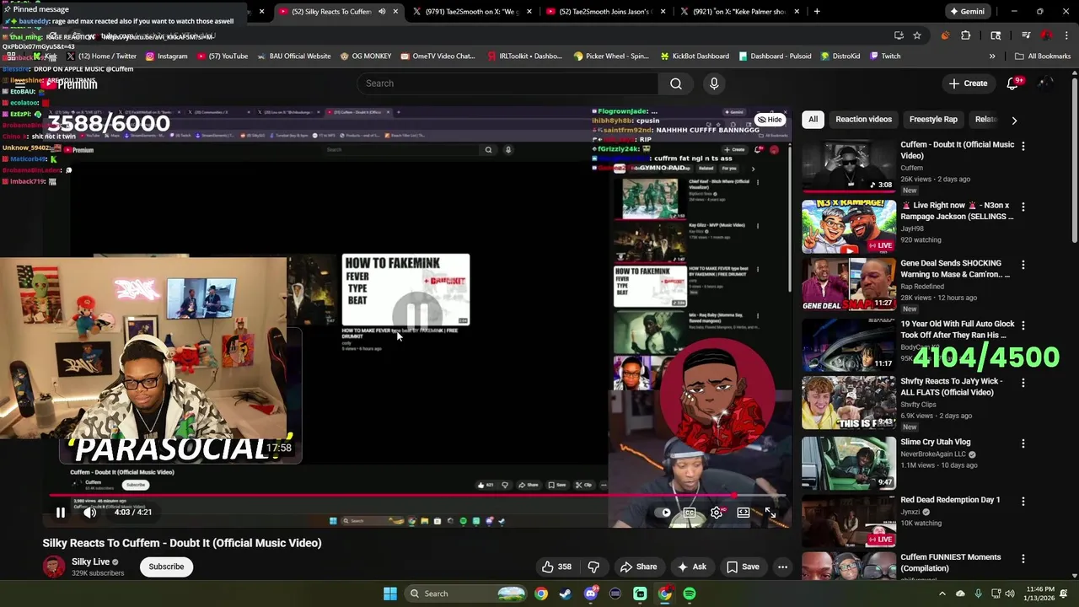Subscribe to the Silky Live channel

(x=166, y=567)
